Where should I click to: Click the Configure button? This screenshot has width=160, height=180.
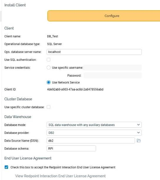(x=104, y=16)
